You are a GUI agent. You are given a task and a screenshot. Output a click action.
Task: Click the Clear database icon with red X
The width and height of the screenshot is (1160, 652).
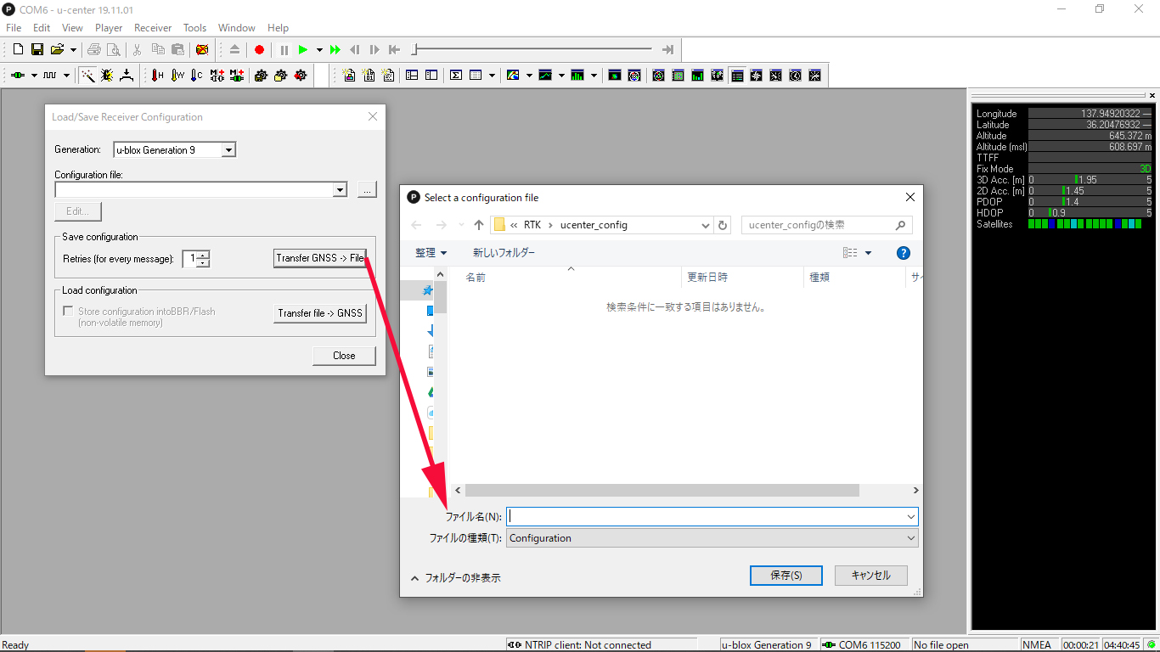pyautogui.click(x=202, y=50)
